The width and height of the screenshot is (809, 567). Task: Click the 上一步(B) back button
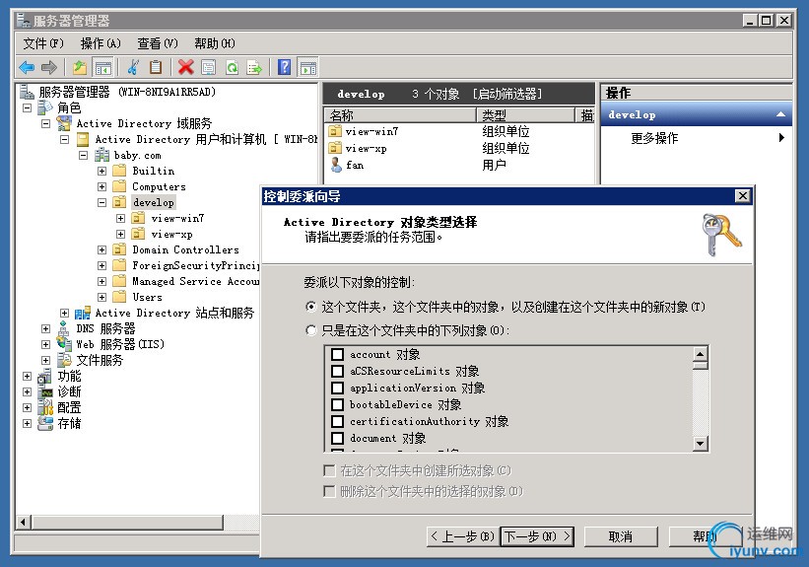[x=463, y=536]
